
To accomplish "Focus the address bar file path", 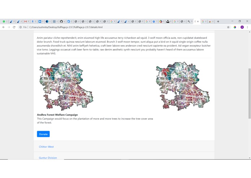I will [66, 27].
